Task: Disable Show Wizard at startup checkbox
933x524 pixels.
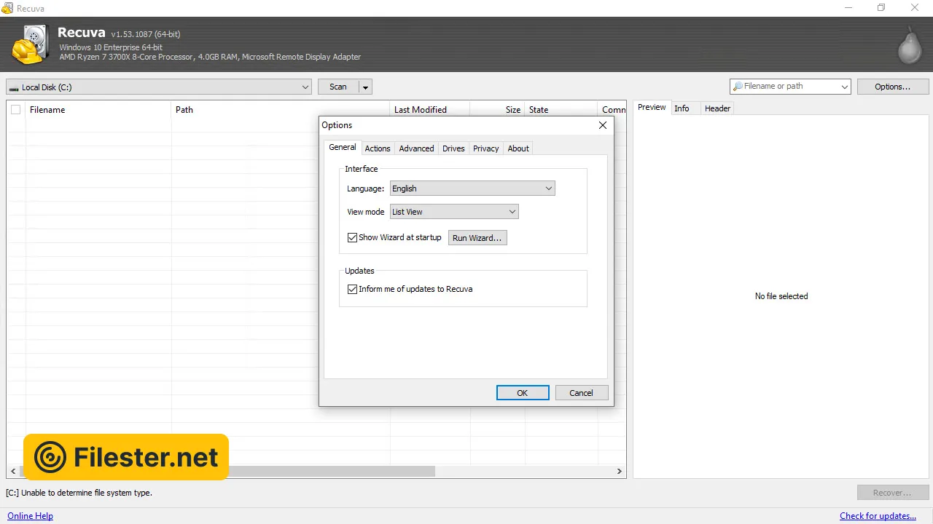Action: (x=353, y=237)
